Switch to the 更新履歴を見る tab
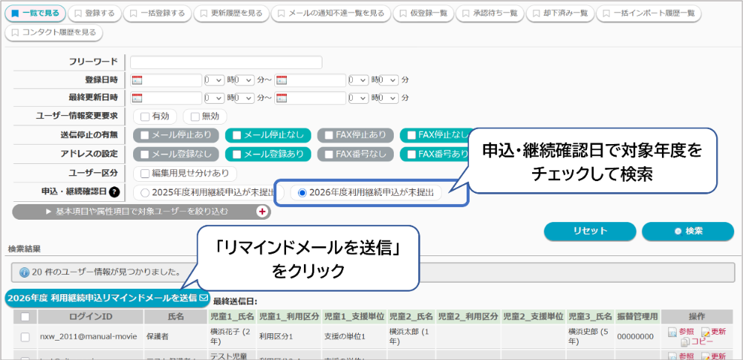743x360 pixels. pyautogui.click(x=230, y=13)
